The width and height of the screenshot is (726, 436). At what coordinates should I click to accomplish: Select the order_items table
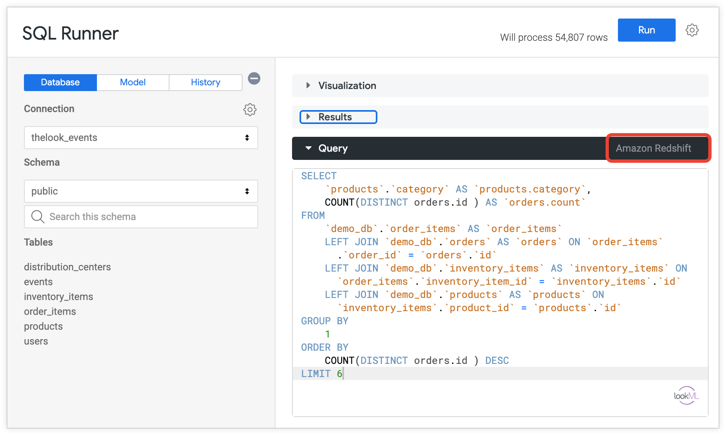click(50, 312)
